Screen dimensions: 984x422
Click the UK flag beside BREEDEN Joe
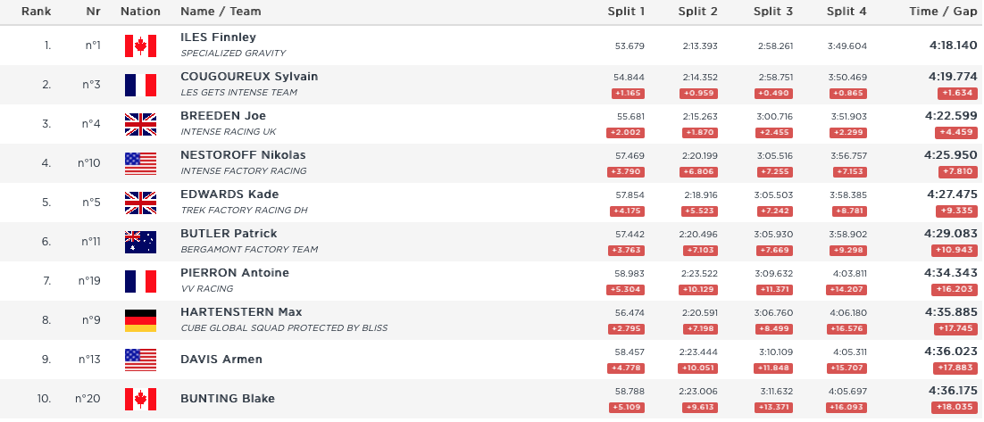point(140,124)
